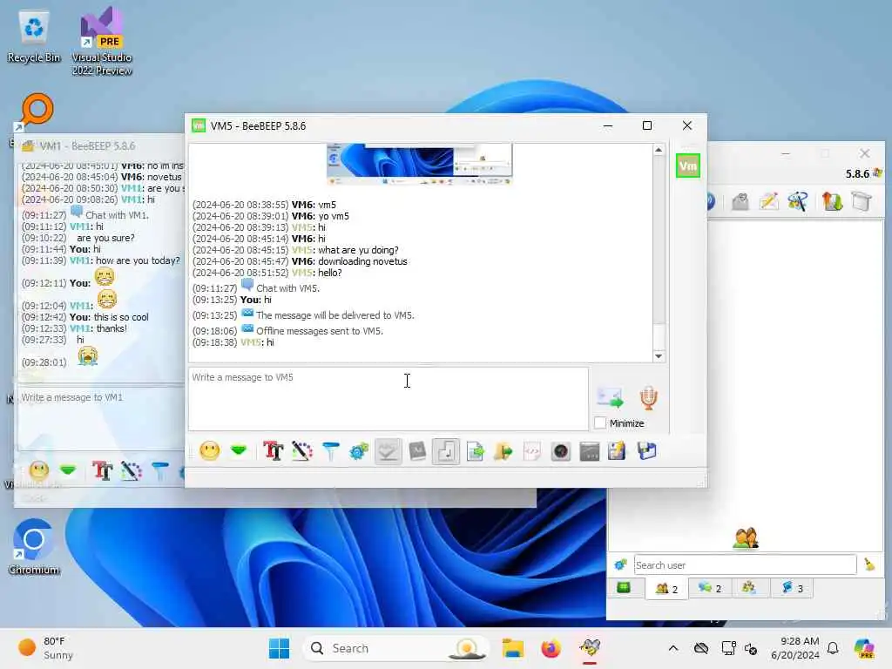The image size is (892, 669).
Task: Select the Chromium desktop icon
Action: [x=34, y=547]
